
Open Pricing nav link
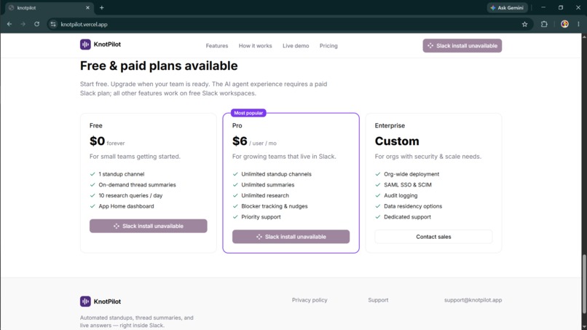(x=328, y=46)
